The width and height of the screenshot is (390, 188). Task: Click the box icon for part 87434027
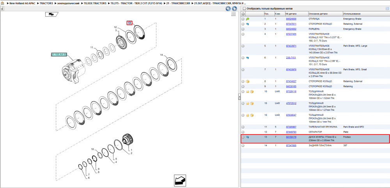pyautogui.click(x=248, y=81)
